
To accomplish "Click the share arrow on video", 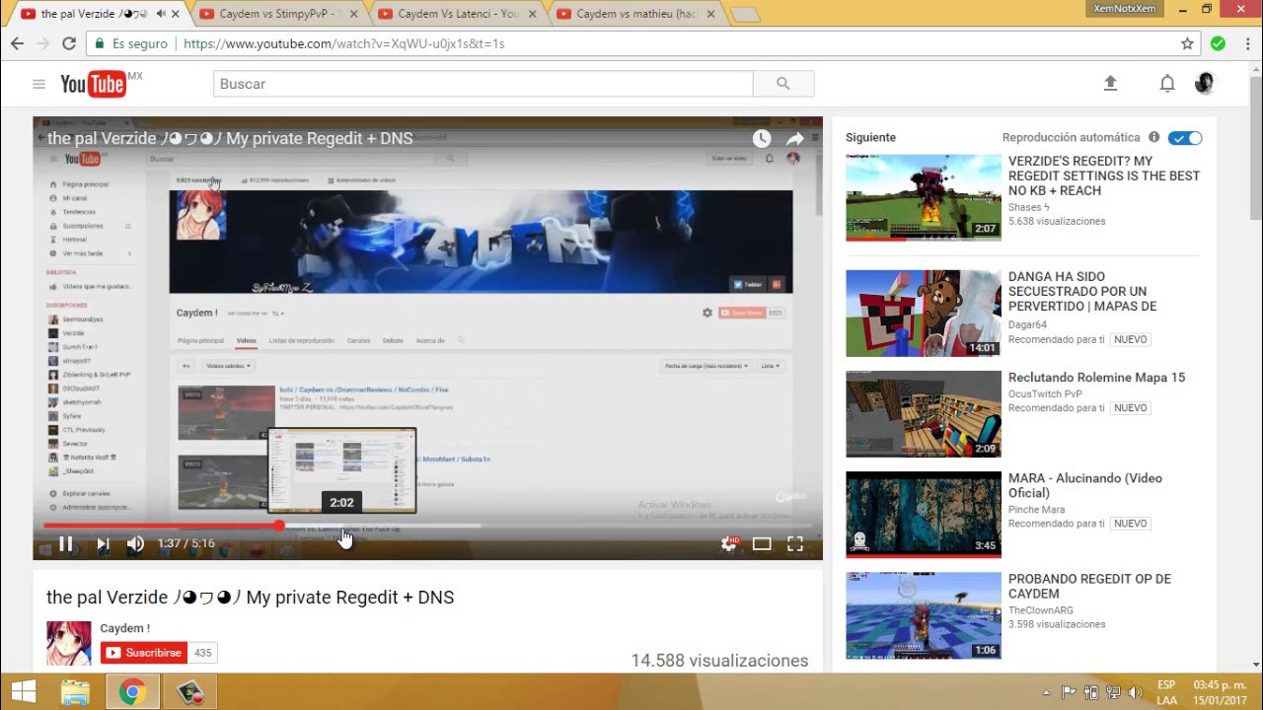I will pyautogui.click(x=794, y=139).
